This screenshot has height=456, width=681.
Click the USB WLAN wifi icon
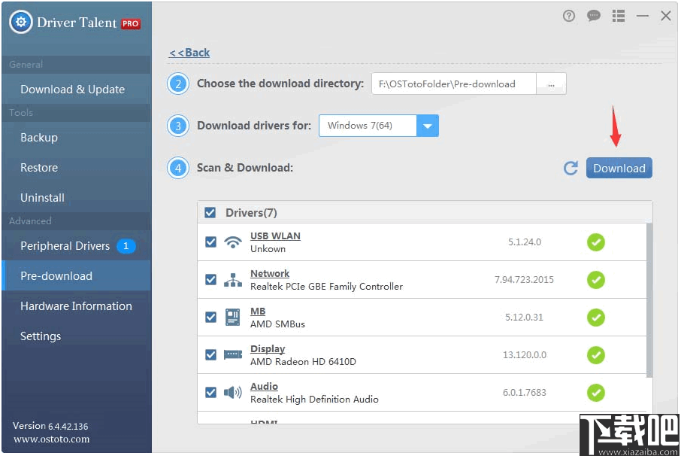[x=233, y=242]
